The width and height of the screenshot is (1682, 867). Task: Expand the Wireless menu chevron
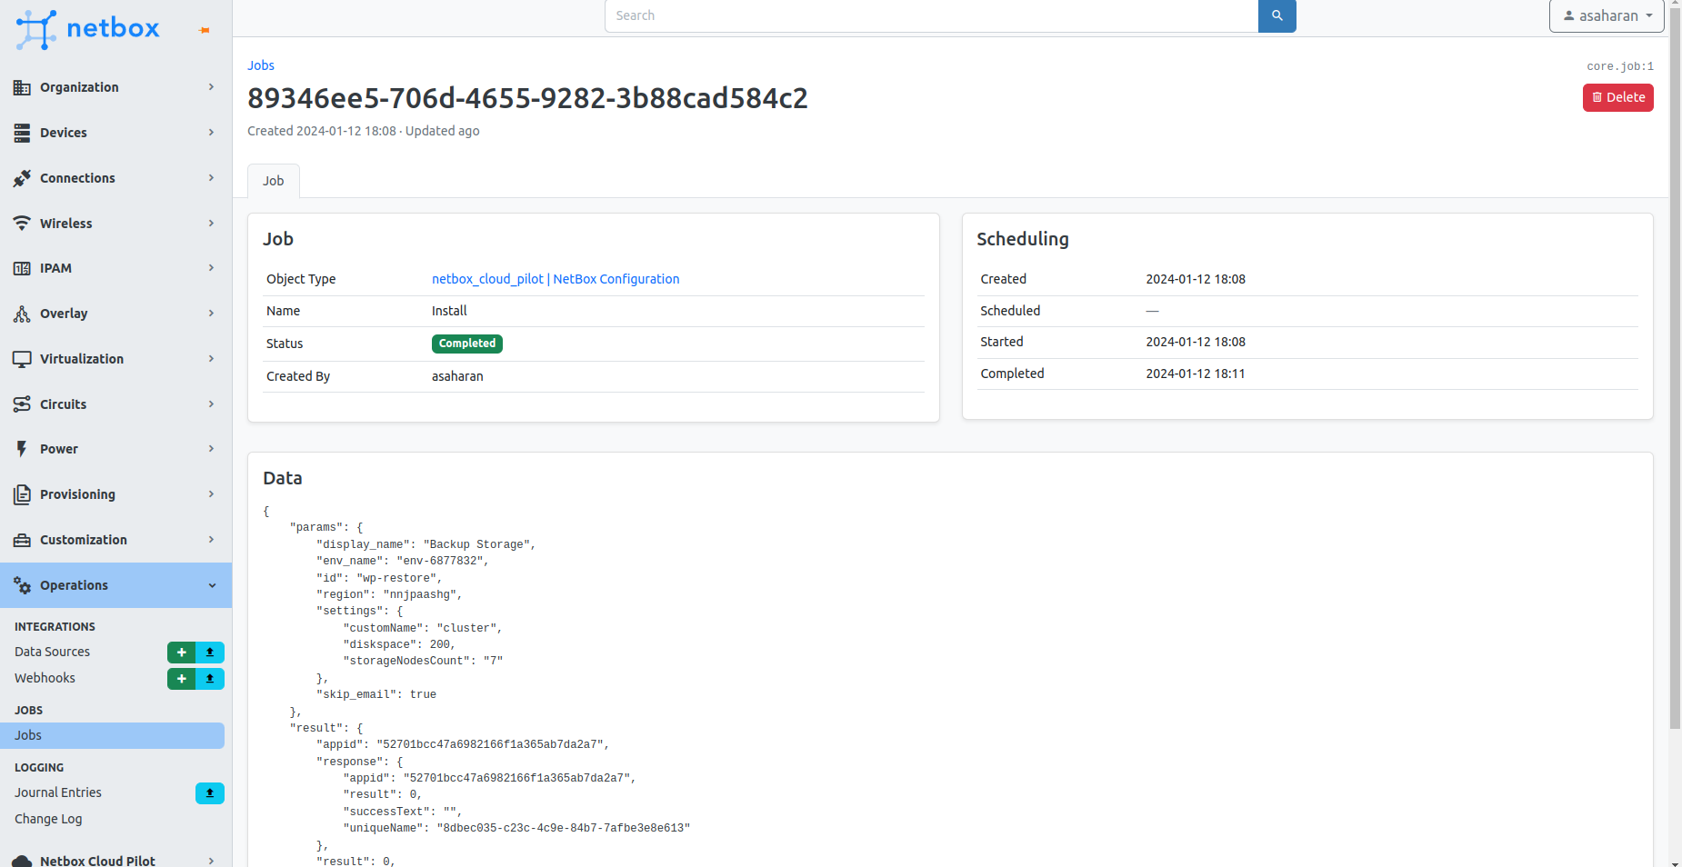(211, 224)
